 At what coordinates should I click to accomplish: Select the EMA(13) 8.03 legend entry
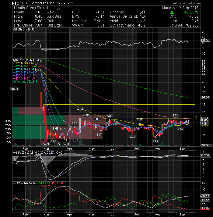point(24,72)
